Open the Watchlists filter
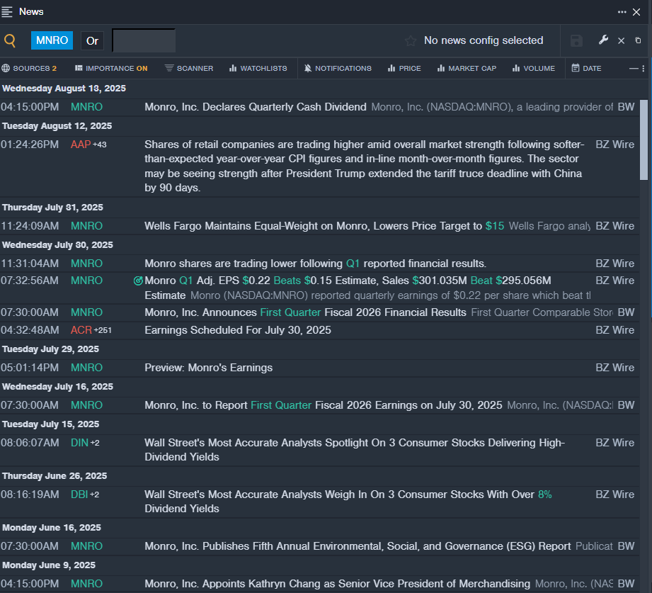Viewport: 652px width, 593px height. (x=258, y=68)
